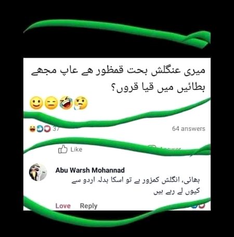234x237 pixels.
Task: Click the thinking face emoji
Action: coord(81,103)
